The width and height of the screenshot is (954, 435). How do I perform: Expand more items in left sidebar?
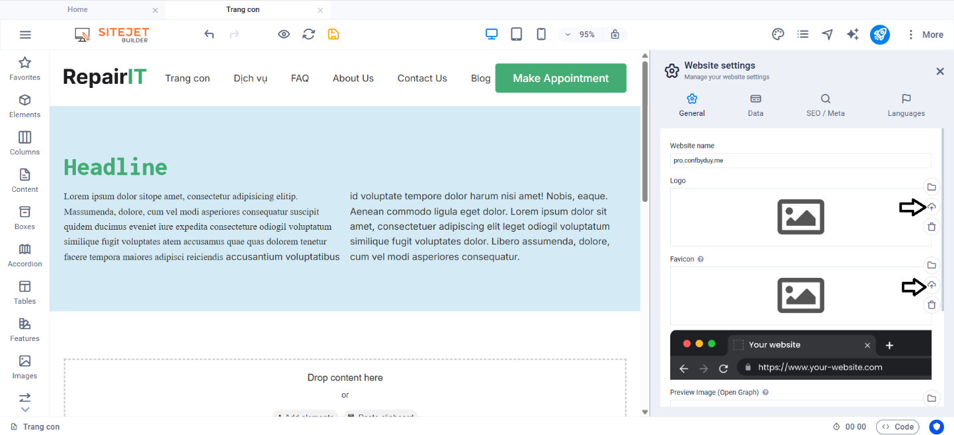click(x=25, y=409)
